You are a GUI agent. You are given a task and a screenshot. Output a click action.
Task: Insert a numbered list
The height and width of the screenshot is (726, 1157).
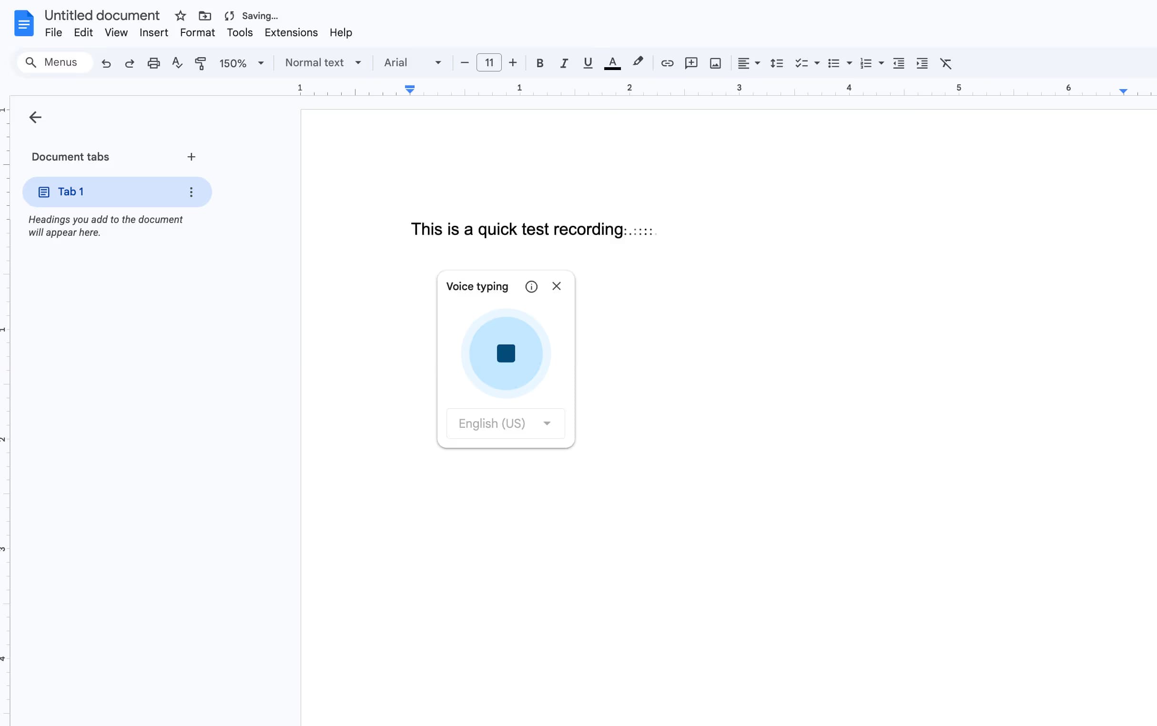tap(866, 63)
